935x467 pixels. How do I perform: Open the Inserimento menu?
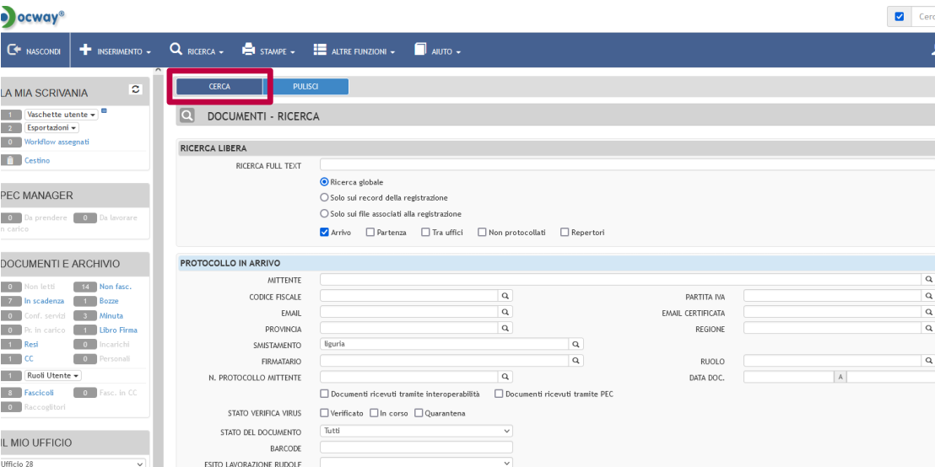coord(116,51)
